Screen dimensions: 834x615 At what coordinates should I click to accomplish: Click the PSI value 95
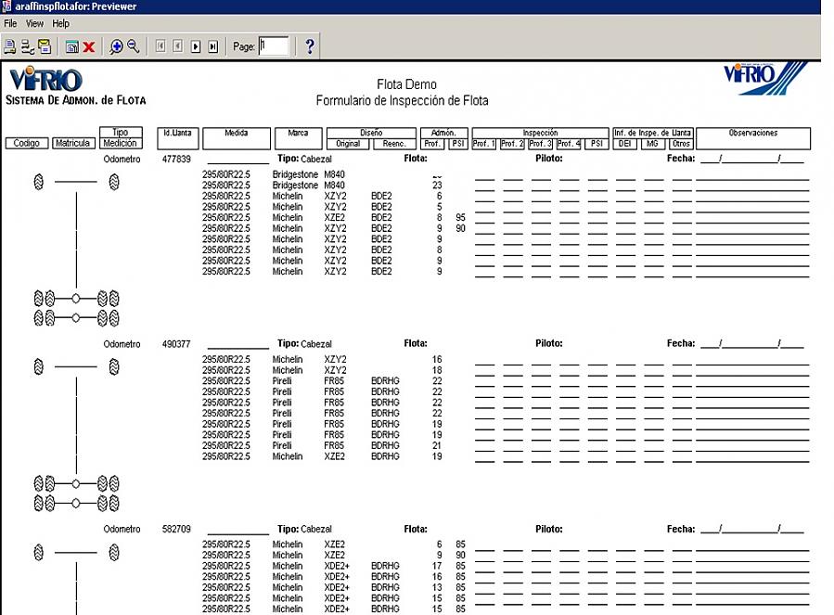coord(461,218)
